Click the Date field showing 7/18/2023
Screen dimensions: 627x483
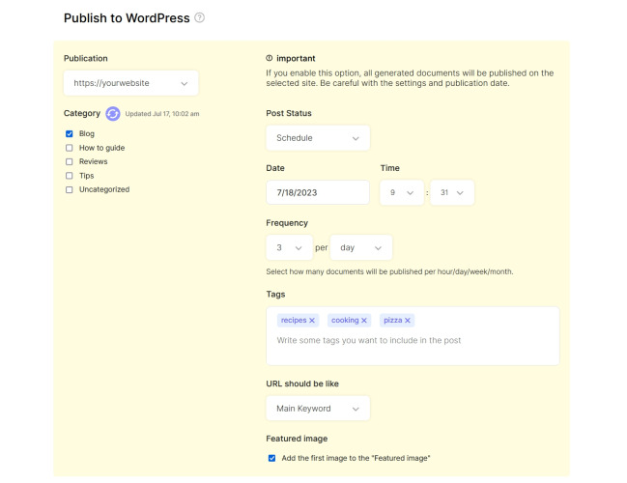[x=318, y=192]
